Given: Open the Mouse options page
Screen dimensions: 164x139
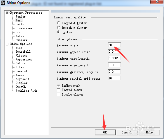Looking at the screenshot, I should (20, 75).
